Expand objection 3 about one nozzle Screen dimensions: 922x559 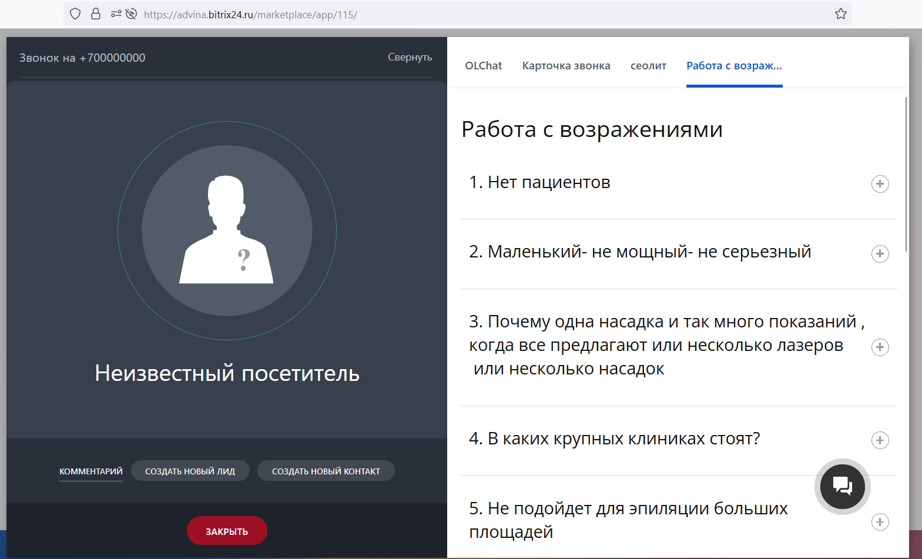pos(879,347)
